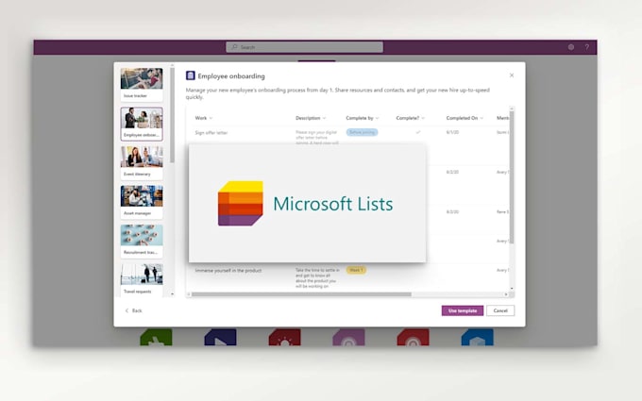This screenshot has height=401, width=642.
Task: Open the Complete? column dropdown
Action: point(423,118)
